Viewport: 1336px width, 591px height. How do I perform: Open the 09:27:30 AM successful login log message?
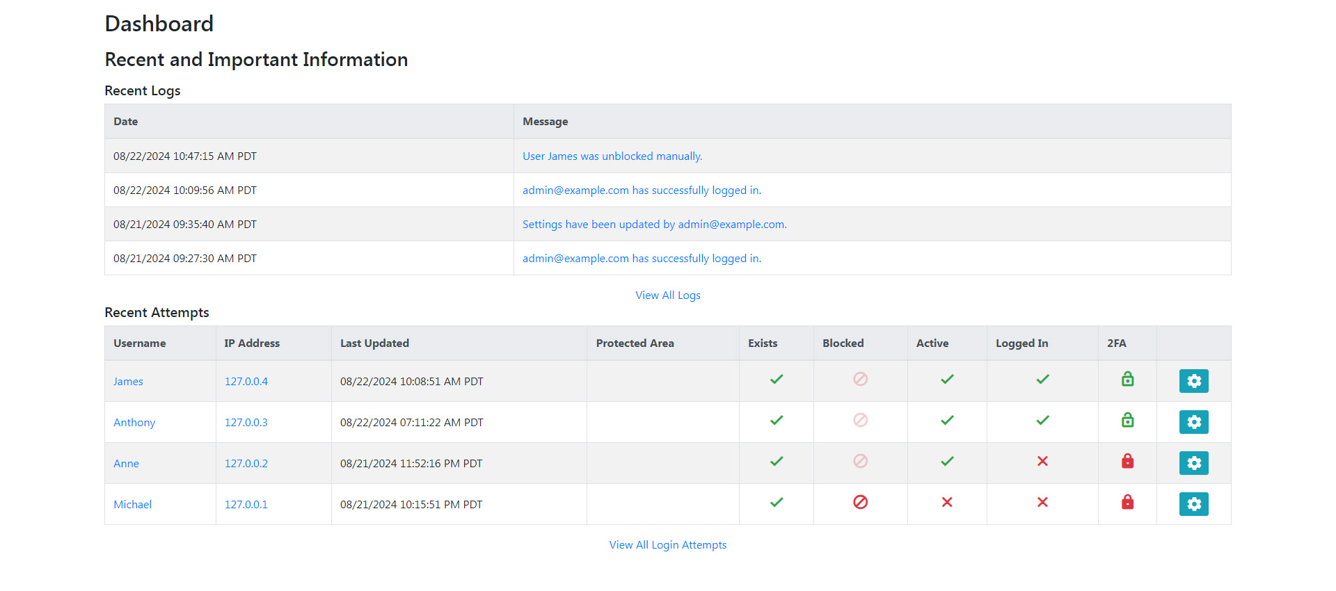pyautogui.click(x=642, y=259)
